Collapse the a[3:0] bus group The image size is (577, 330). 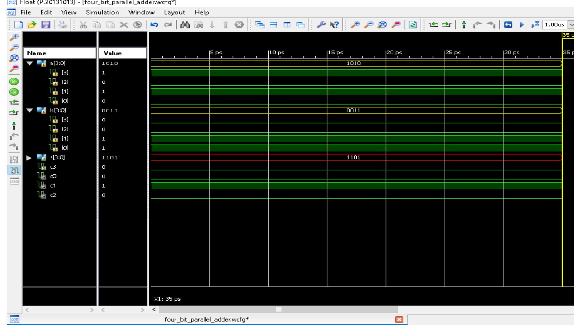(x=30, y=63)
